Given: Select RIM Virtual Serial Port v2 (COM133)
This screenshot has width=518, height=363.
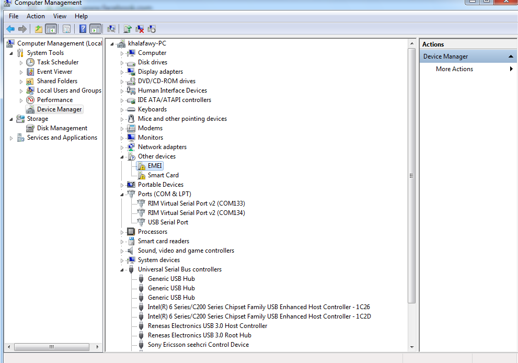Looking at the screenshot, I should tap(196, 203).
